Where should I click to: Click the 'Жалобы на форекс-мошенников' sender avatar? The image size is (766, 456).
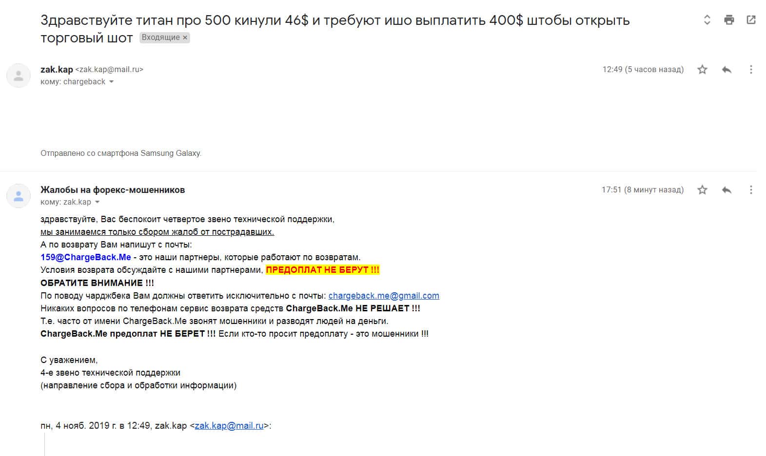(19, 196)
